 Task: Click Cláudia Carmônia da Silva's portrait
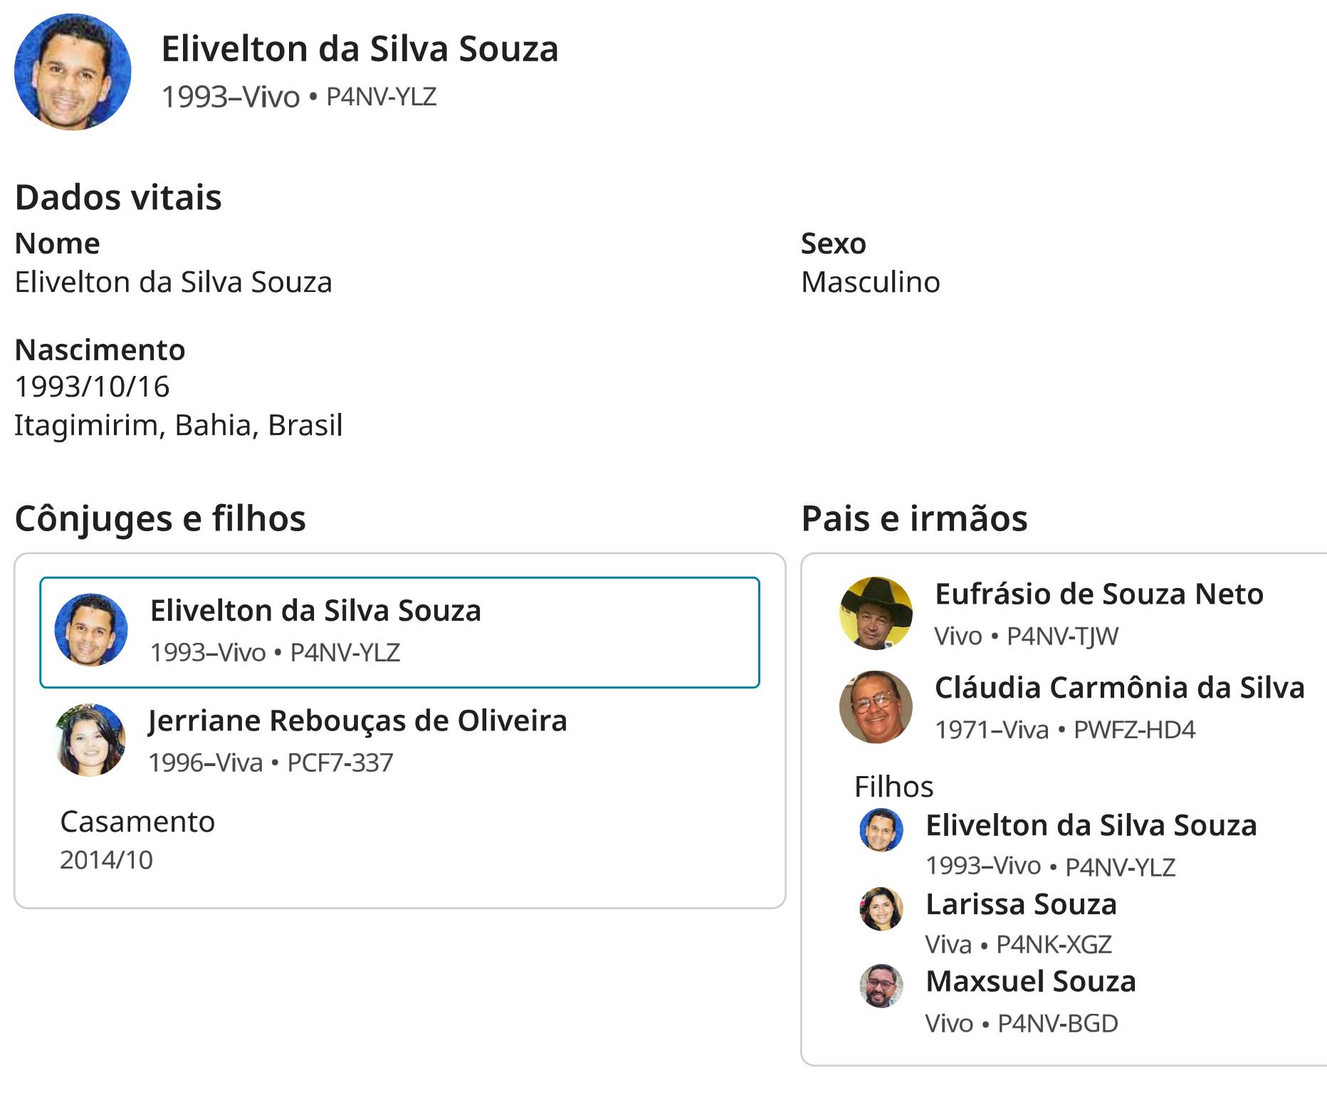[x=876, y=707]
